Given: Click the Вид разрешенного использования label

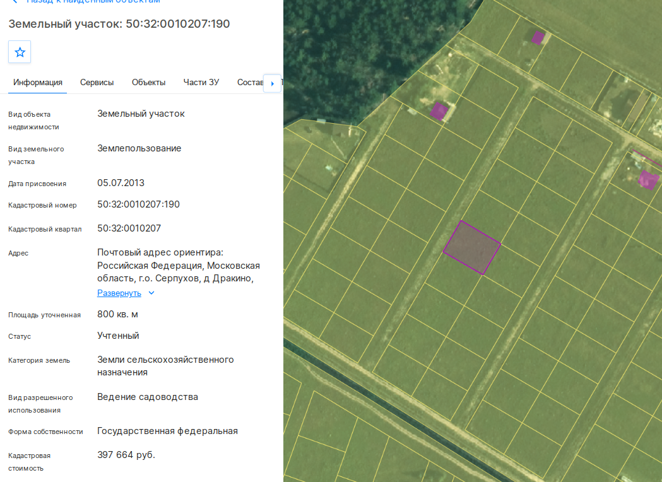Looking at the screenshot, I should click(x=40, y=404).
